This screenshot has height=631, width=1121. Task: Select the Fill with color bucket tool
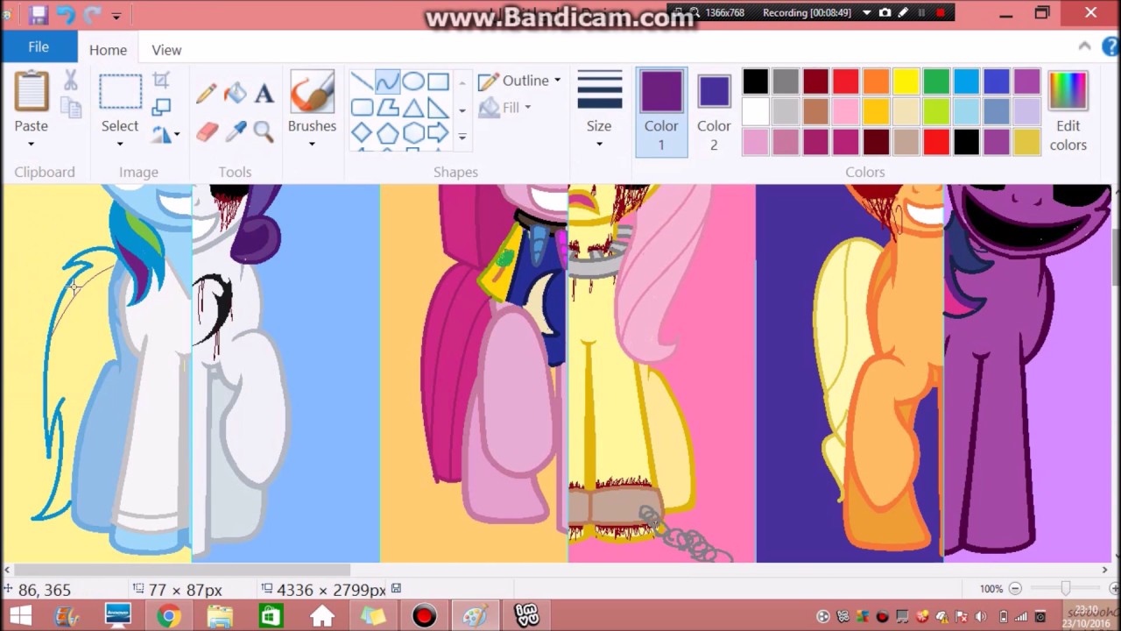[x=235, y=93]
